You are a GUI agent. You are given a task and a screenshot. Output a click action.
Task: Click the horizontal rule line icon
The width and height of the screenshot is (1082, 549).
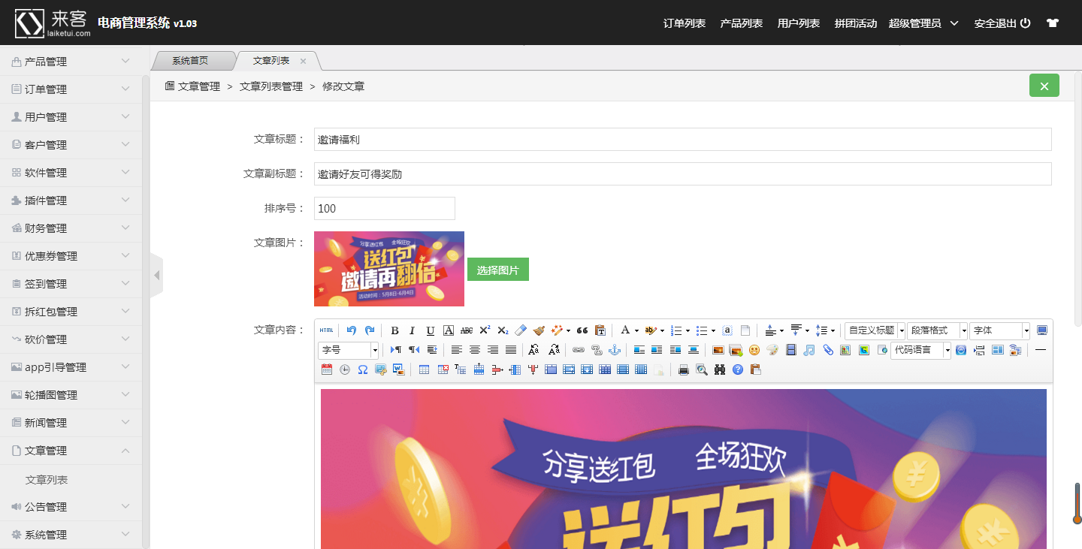(x=1041, y=350)
